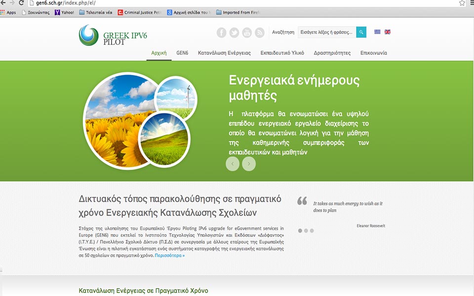The image size is (474, 296).
Task: Open the Επικοινωνία menu item
Action: click(373, 53)
